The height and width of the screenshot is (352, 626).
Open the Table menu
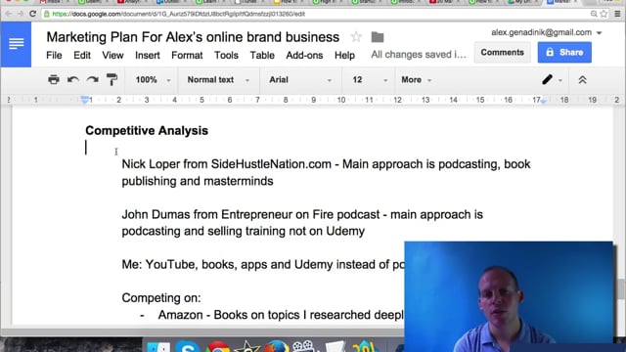(262, 55)
